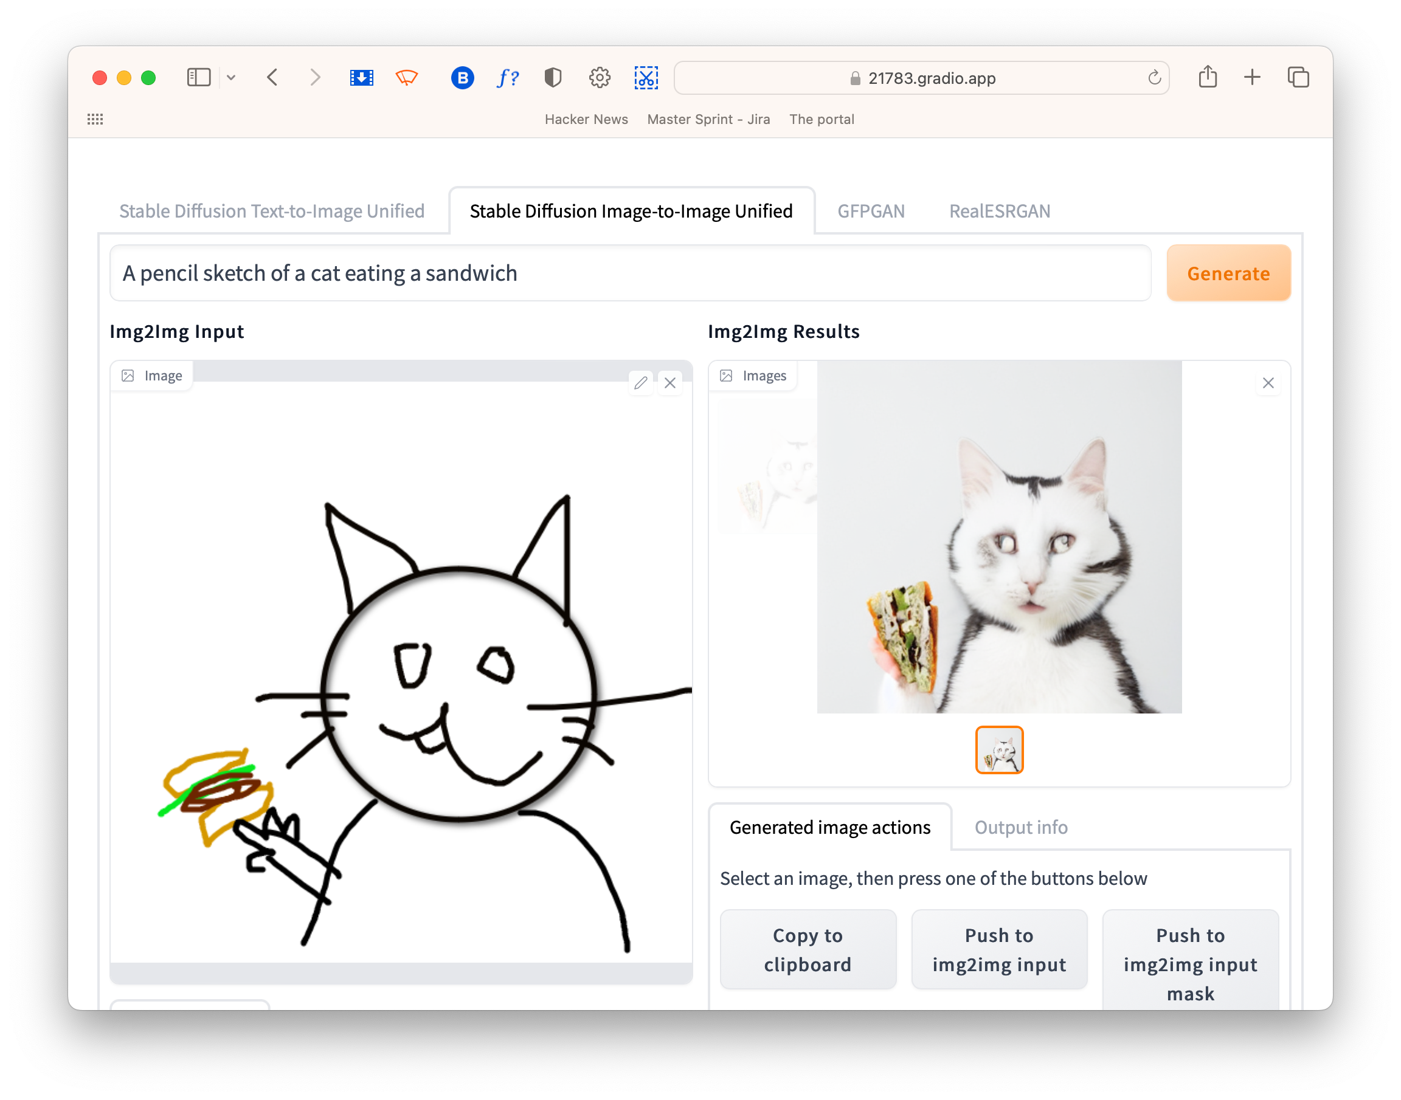1401x1100 pixels.
Task: Click the 21783.gradio.app address bar
Action: point(922,78)
